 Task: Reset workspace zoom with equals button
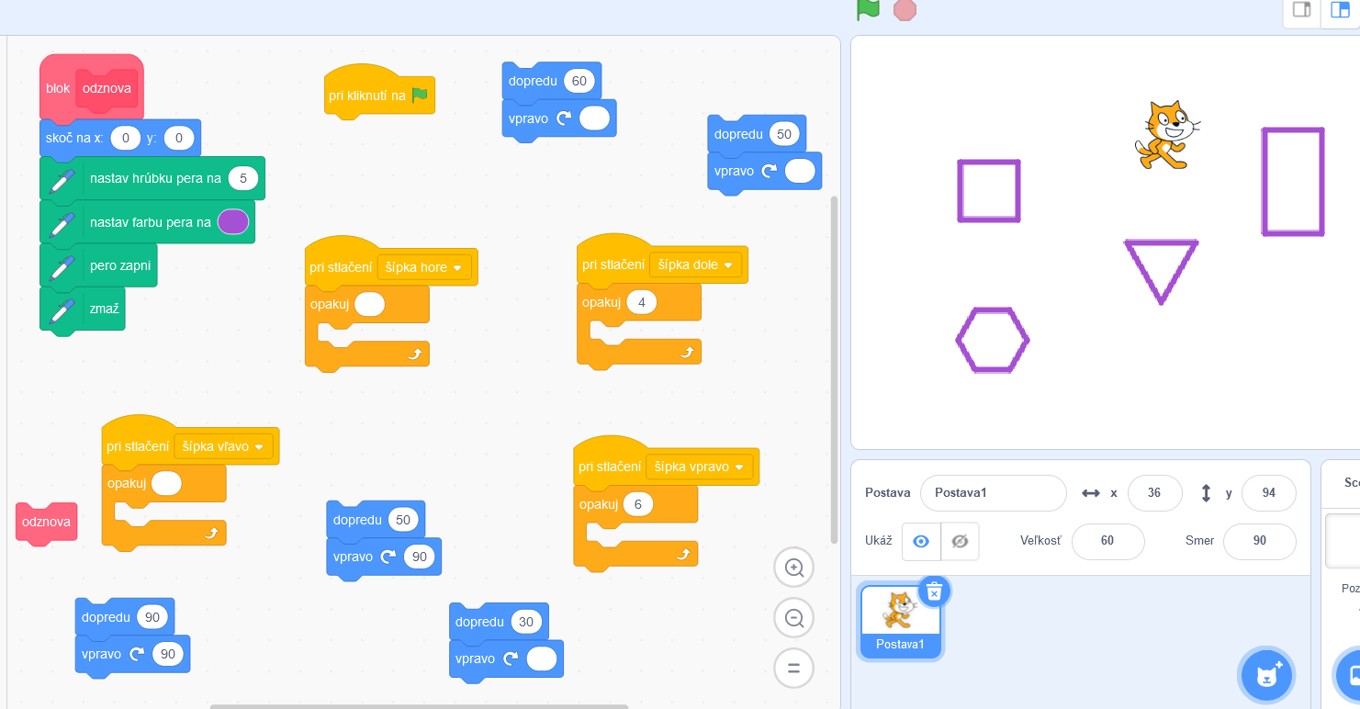click(x=794, y=668)
